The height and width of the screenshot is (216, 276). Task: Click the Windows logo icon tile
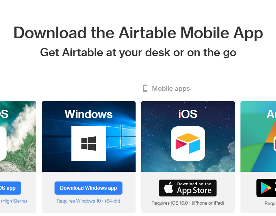[x=89, y=144]
